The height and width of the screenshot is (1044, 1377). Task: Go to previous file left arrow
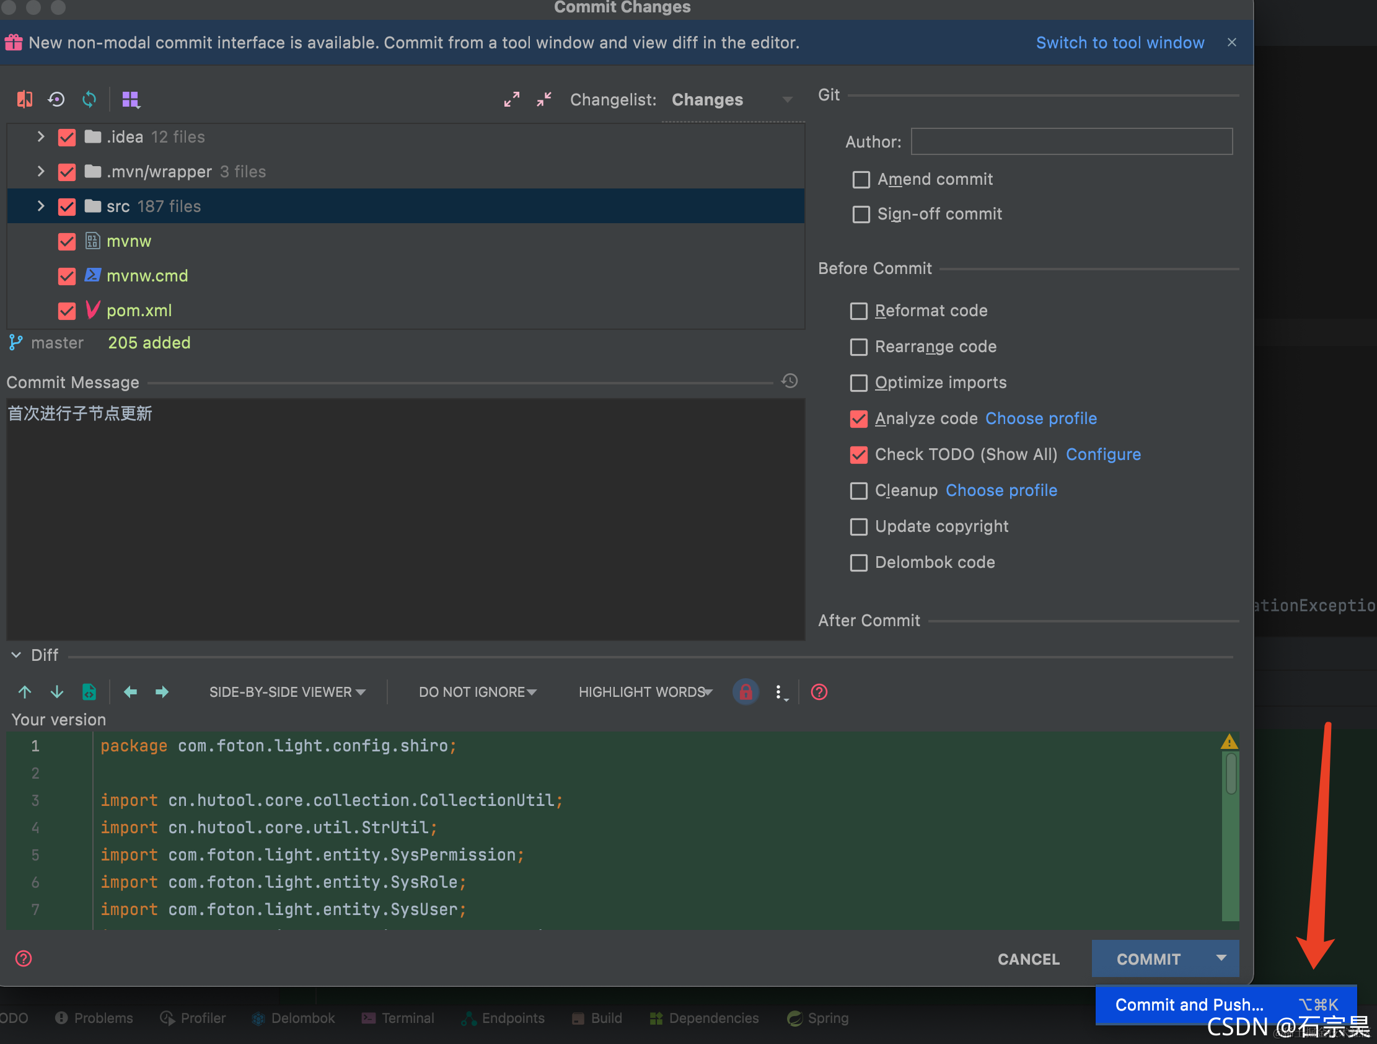(130, 691)
